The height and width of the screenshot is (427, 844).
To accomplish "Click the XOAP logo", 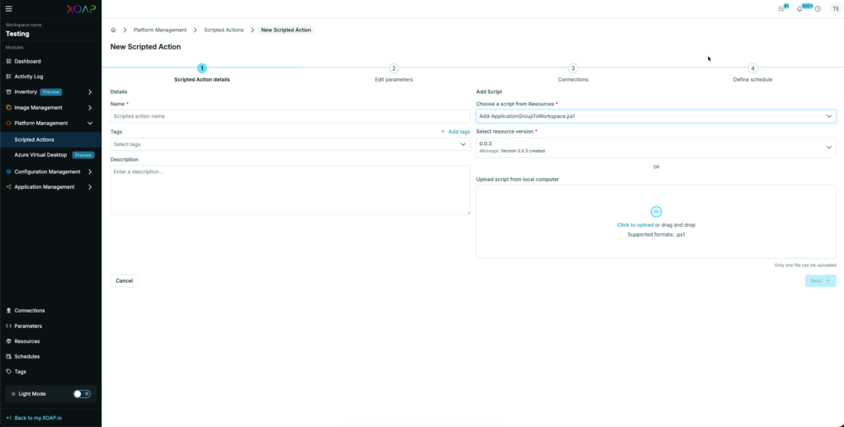I will click(80, 8).
